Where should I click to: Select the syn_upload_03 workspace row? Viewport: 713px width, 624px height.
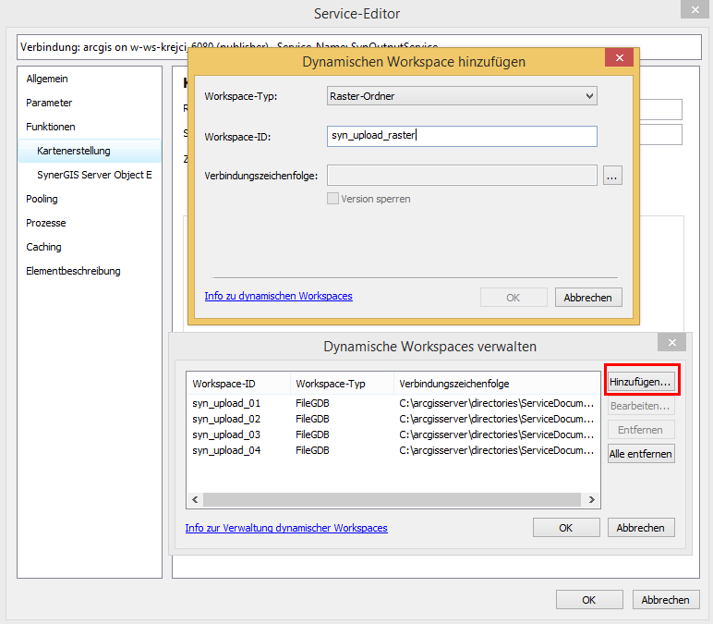tap(226, 434)
